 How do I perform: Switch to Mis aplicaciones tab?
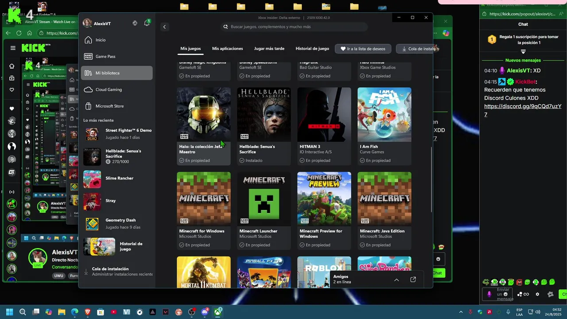pyautogui.click(x=227, y=49)
